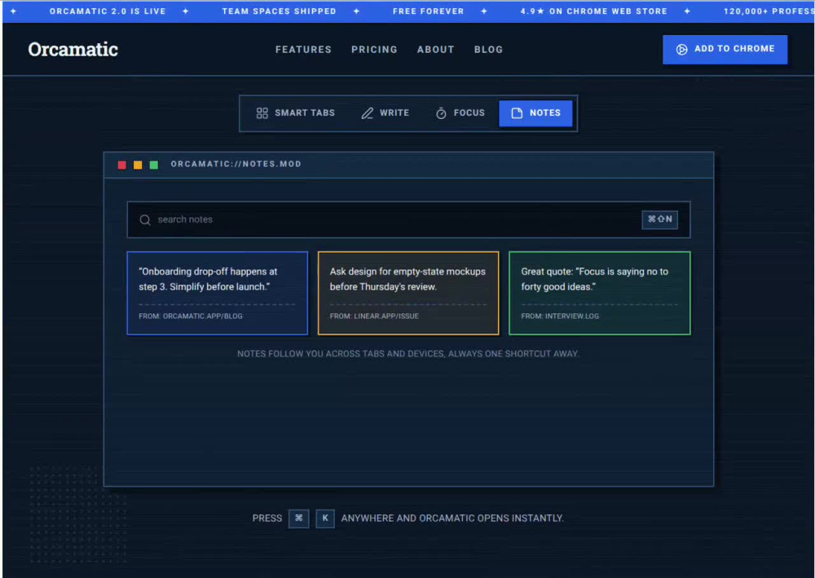This screenshot has height=578, width=815.
Task: Visit the Blog link
Action: [488, 50]
